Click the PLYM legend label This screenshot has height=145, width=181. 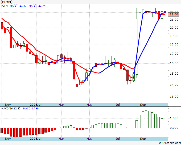(x=5, y=6)
